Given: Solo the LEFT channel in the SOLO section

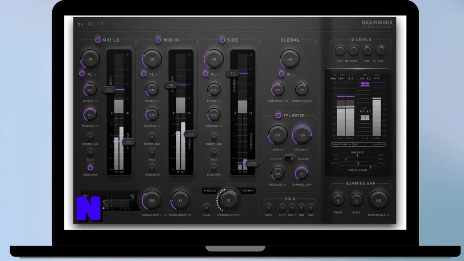Looking at the screenshot, I should [282, 208].
